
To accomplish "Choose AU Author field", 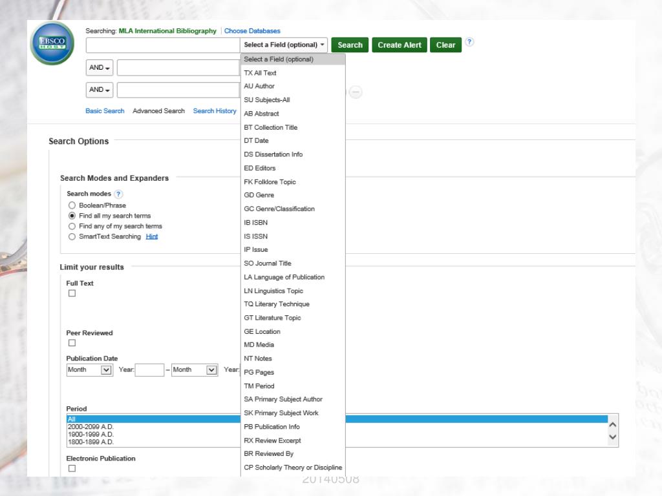I will point(293,86).
